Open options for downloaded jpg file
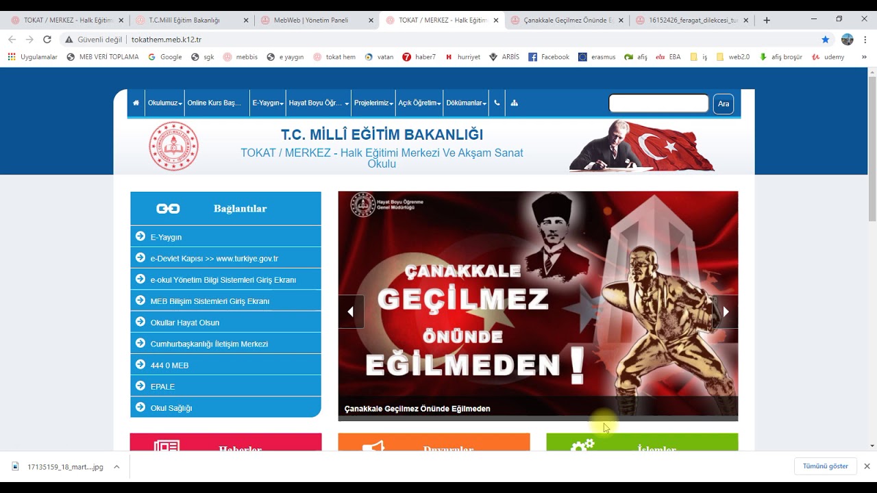Image resolution: width=877 pixels, height=493 pixels. coord(116,467)
